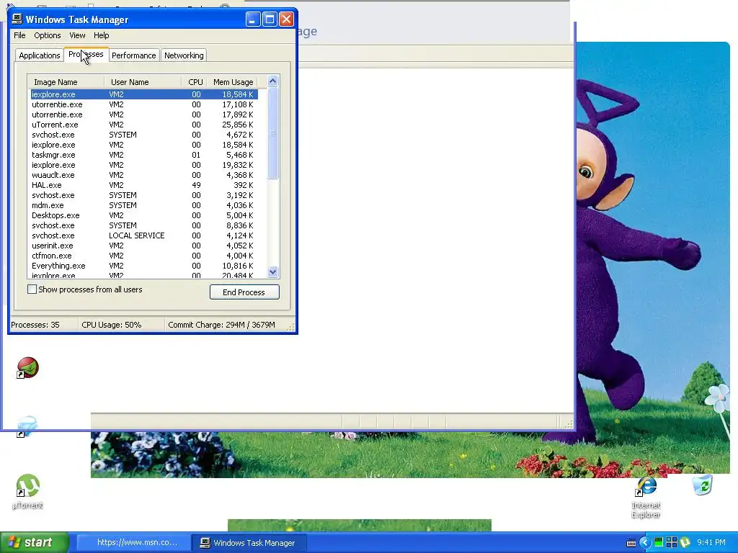Select utorrentie.exe using 17,108 K
The height and width of the screenshot is (553, 738).
pyautogui.click(x=143, y=104)
